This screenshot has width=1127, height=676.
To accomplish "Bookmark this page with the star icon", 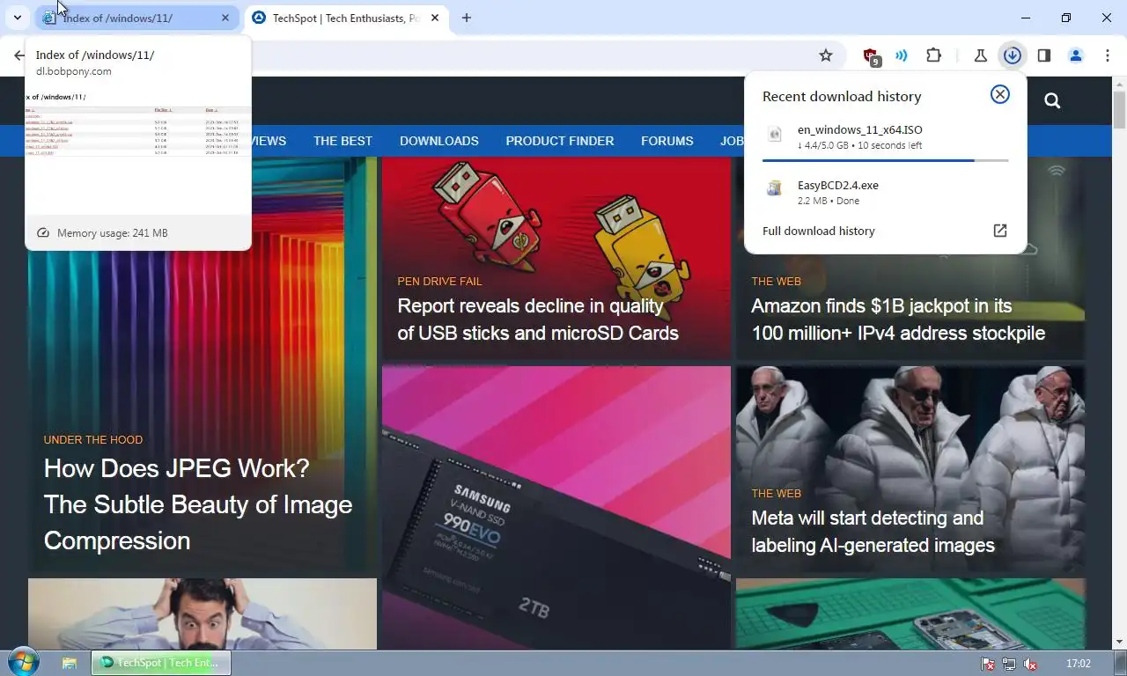I will coord(826,55).
